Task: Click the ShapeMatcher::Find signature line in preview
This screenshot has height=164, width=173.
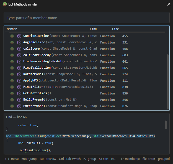Action: [81, 136]
